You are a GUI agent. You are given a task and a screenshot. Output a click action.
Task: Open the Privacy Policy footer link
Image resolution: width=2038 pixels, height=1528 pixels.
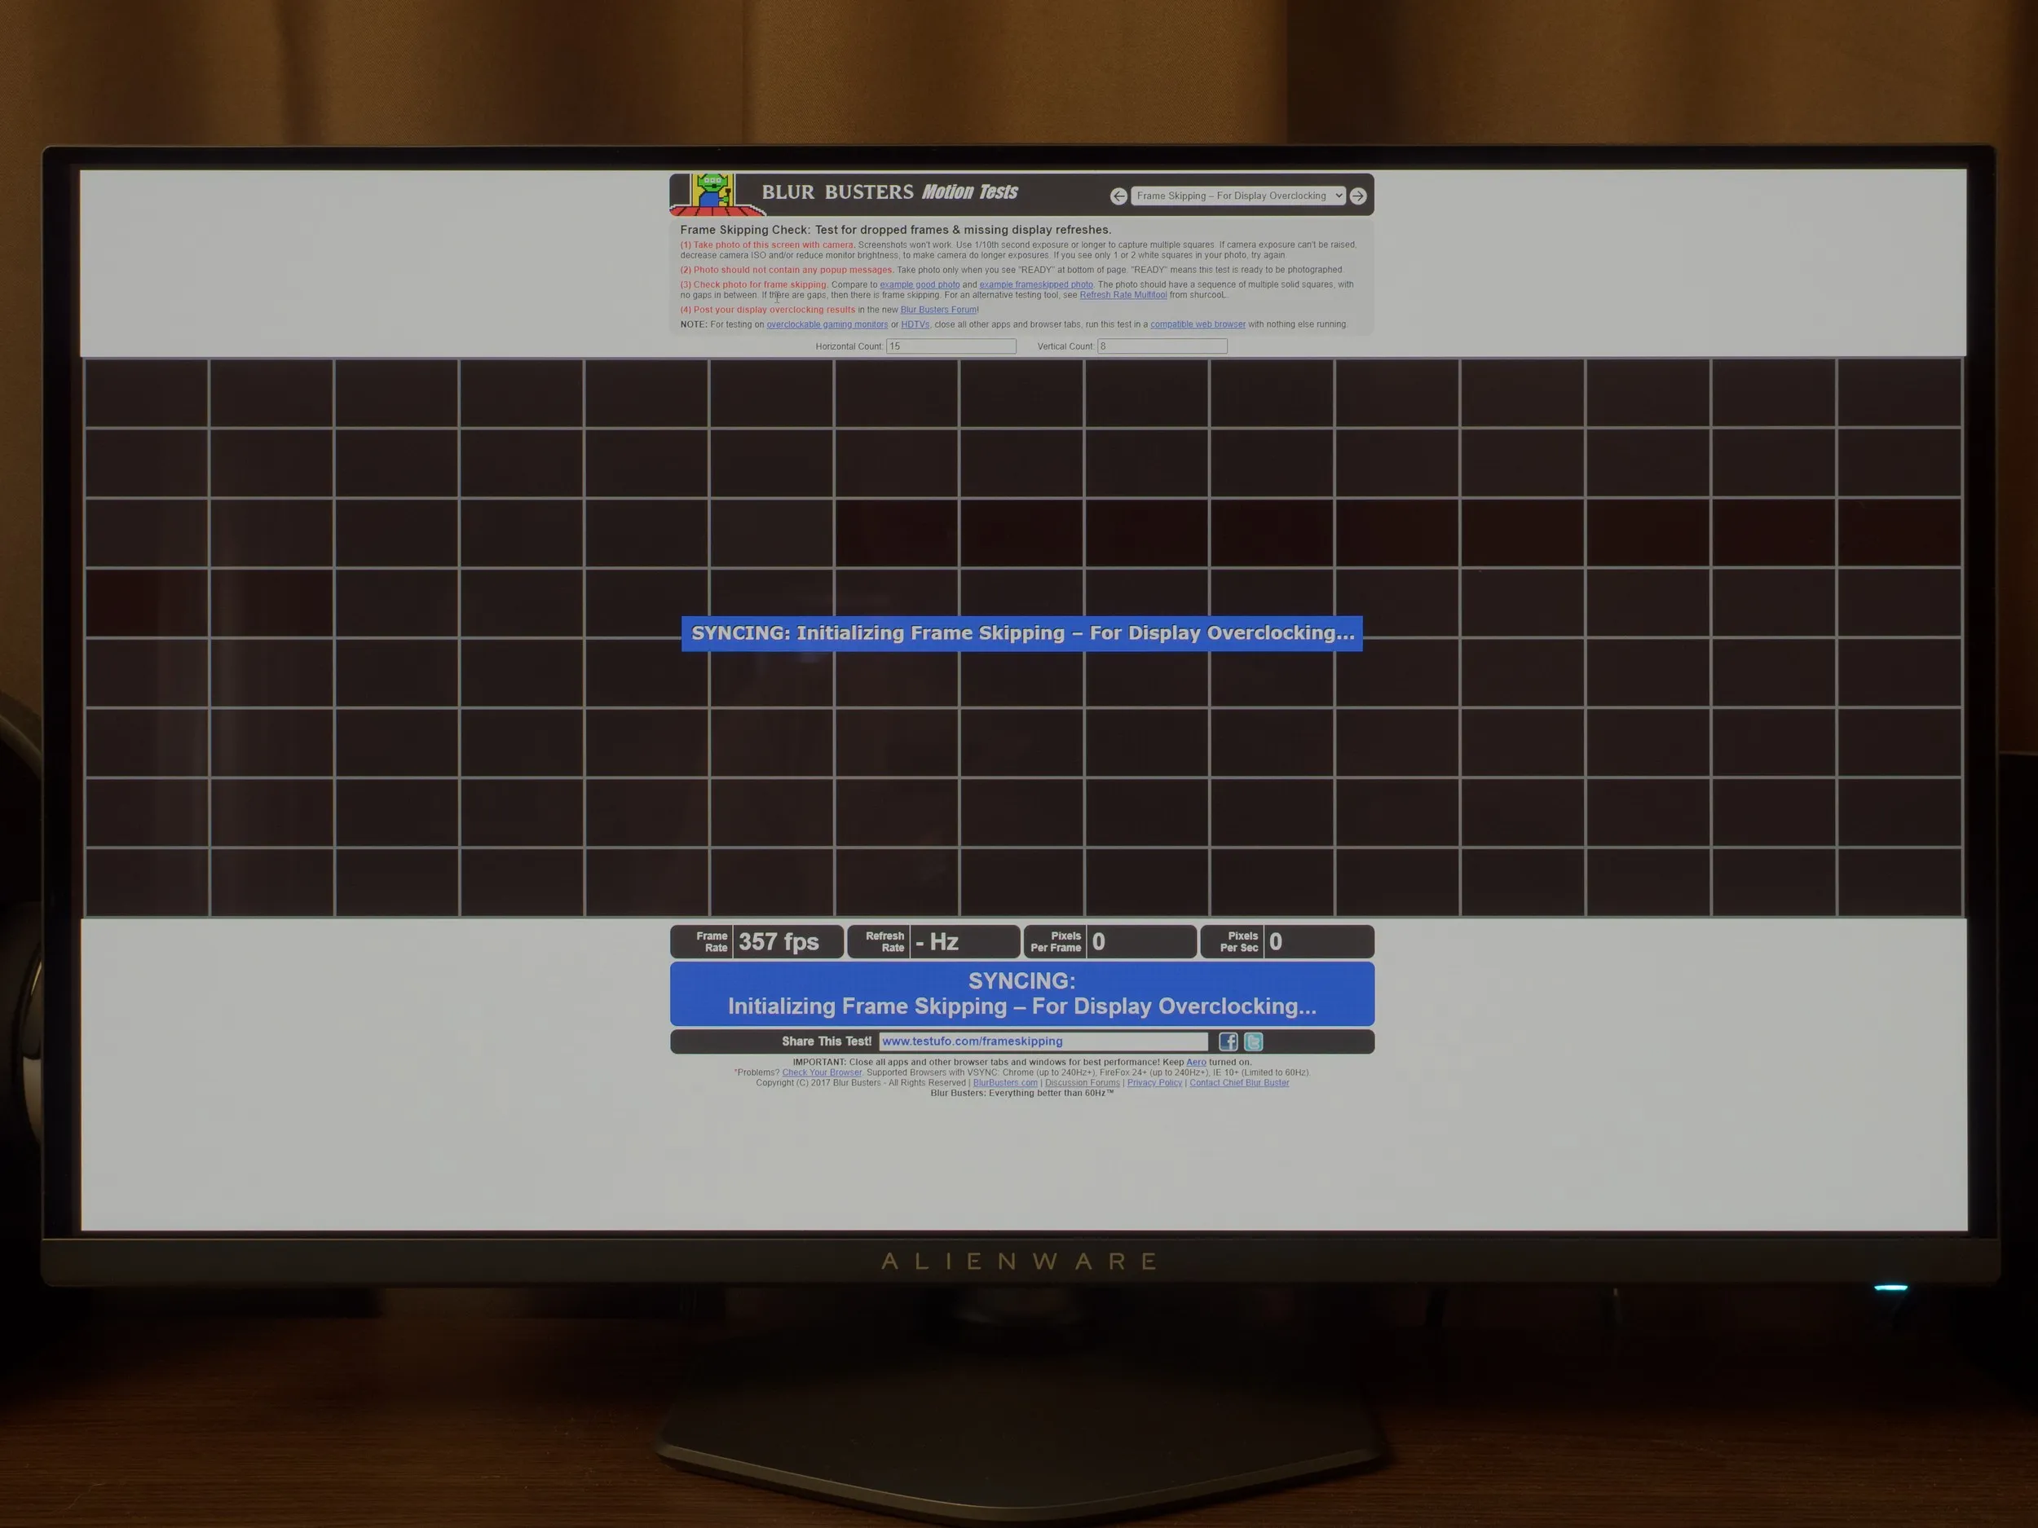point(1154,1083)
